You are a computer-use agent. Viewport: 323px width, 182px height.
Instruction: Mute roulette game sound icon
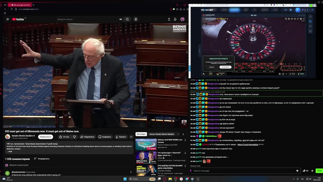click(x=292, y=19)
